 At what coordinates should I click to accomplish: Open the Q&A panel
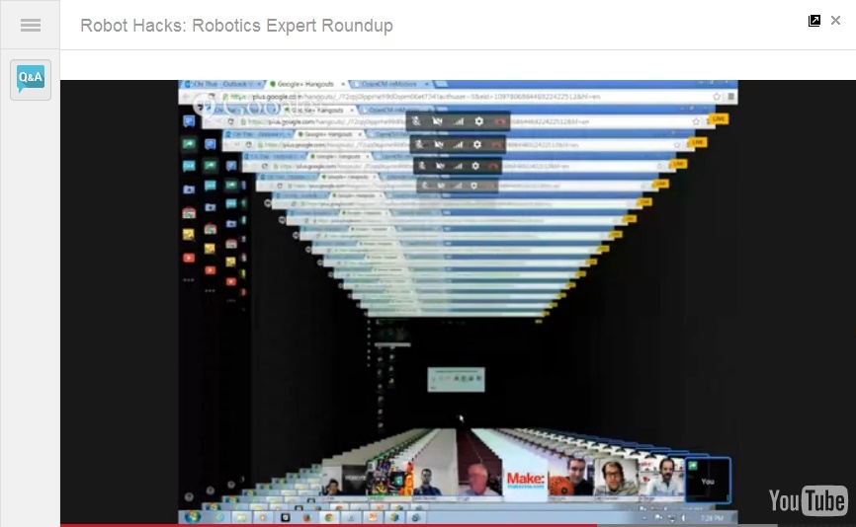30,78
